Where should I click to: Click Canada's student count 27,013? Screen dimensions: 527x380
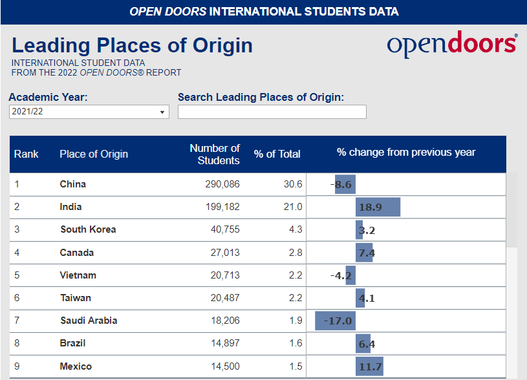225,253
